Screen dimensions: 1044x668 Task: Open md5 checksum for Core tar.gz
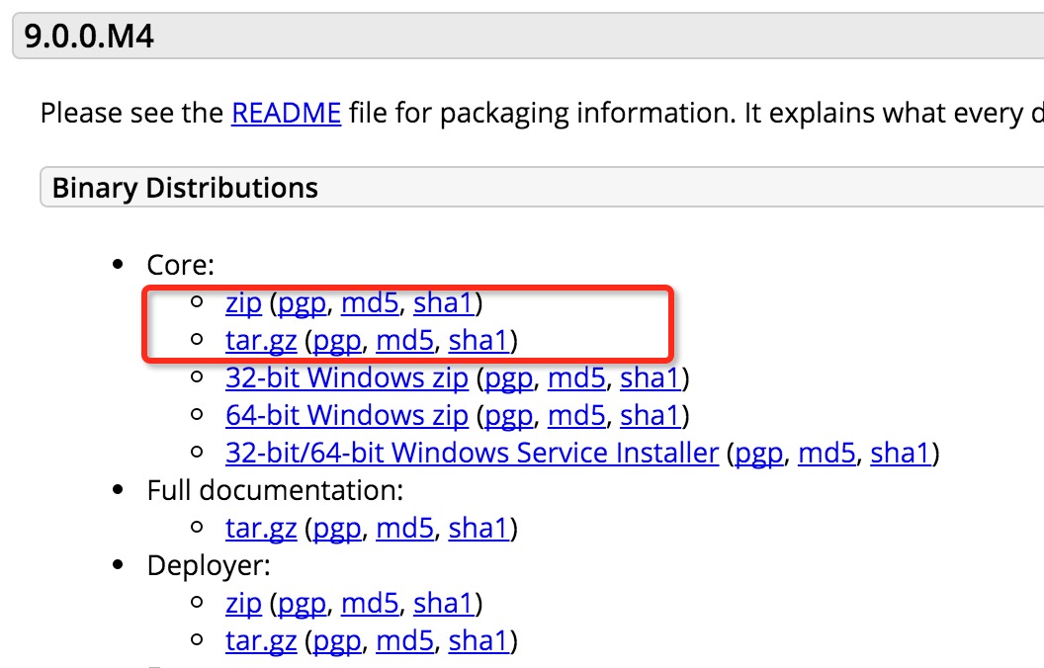[405, 341]
